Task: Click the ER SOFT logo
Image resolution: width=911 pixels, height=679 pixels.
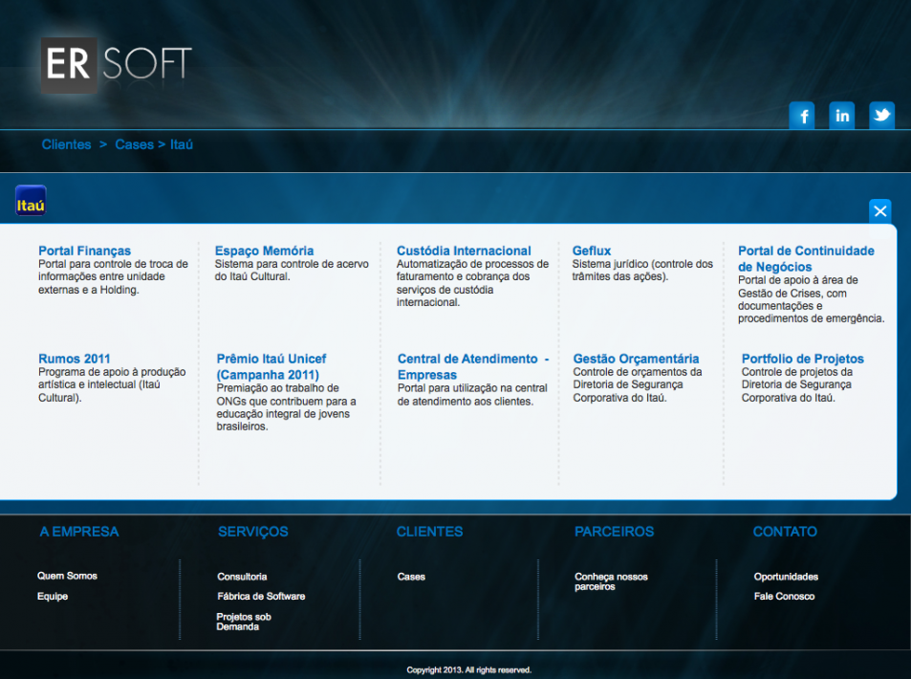Action: tap(117, 64)
